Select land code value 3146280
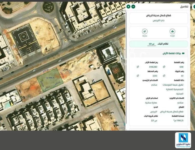195x150 pixels. pyautogui.click(x=153, y=67)
